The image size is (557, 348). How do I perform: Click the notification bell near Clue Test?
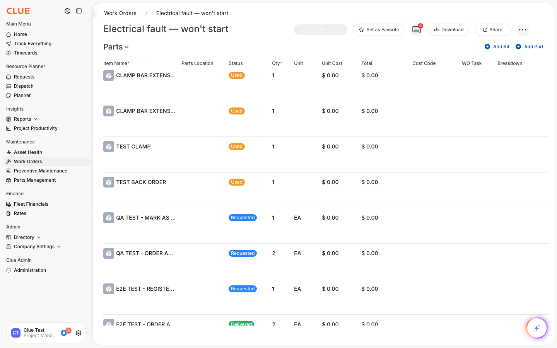click(64, 332)
